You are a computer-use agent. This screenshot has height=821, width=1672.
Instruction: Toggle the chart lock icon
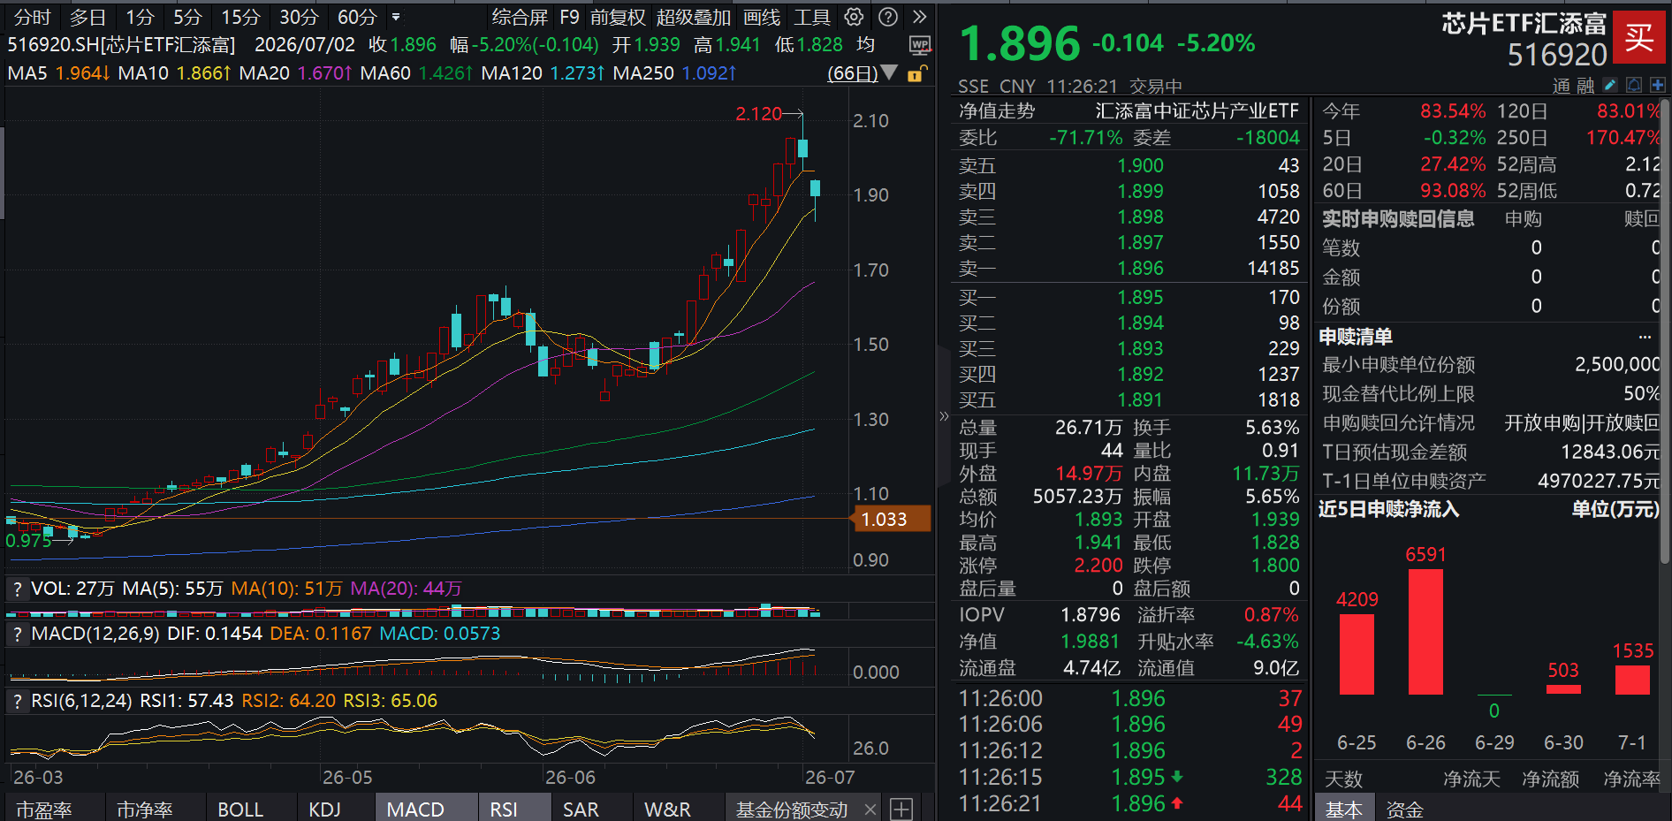click(x=917, y=73)
